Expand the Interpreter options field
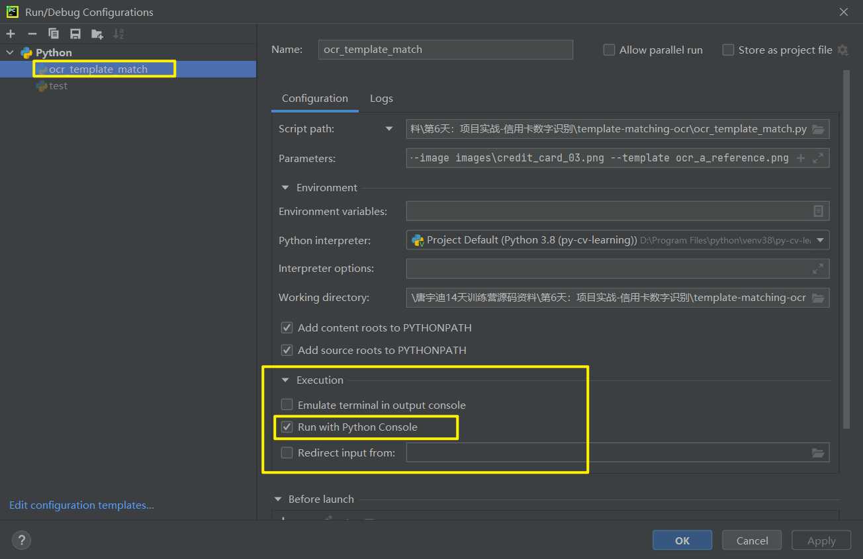This screenshot has width=863, height=559. (818, 269)
